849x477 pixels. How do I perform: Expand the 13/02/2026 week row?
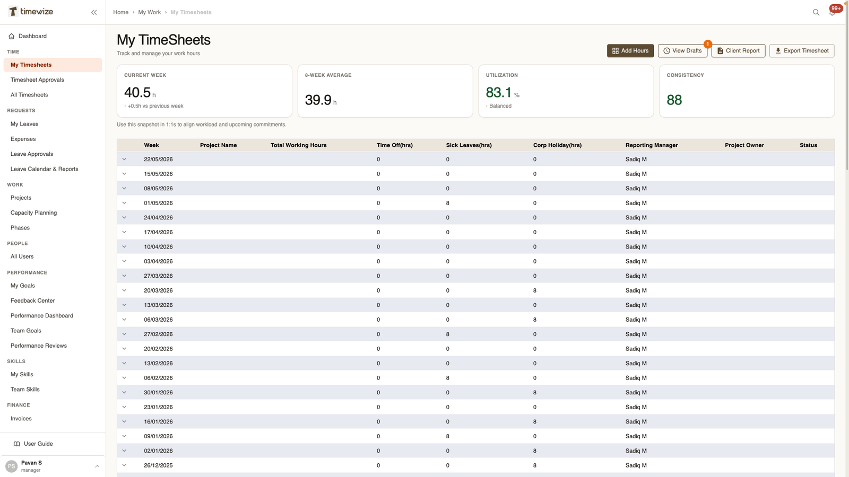(124, 364)
